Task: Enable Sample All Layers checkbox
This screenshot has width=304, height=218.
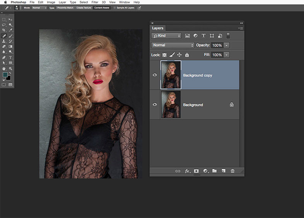Action: (x=114, y=7)
